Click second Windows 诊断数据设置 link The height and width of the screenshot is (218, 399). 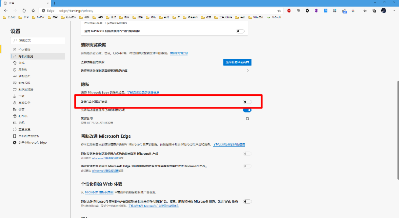point(105,170)
